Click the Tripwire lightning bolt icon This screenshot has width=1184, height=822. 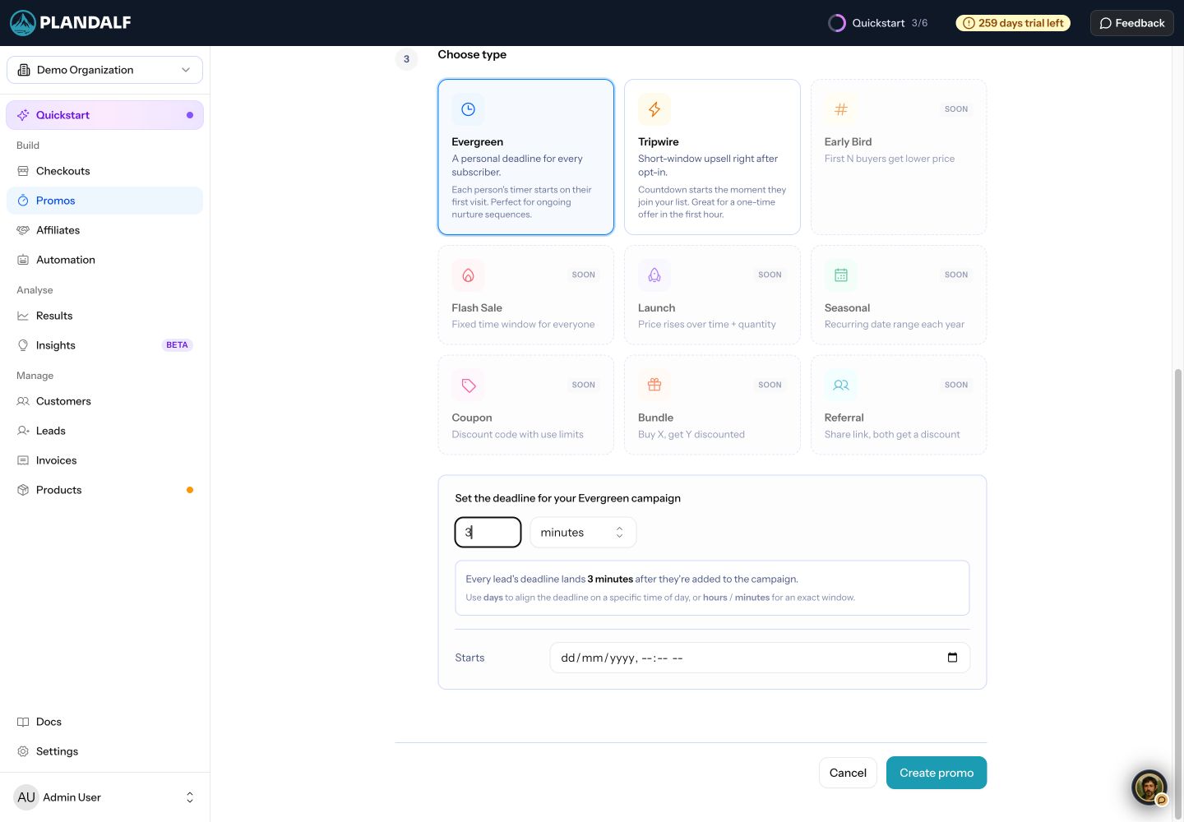(x=654, y=109)
